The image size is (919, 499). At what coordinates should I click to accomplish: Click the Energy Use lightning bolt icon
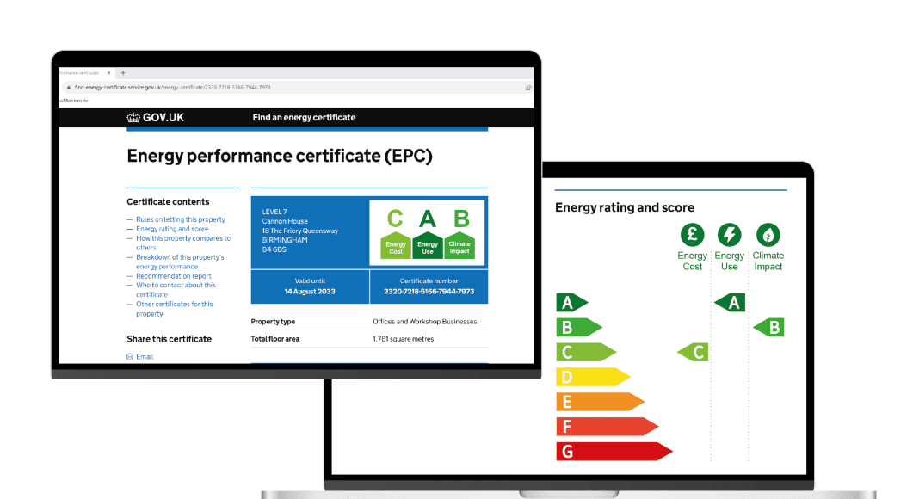(730, 234)
